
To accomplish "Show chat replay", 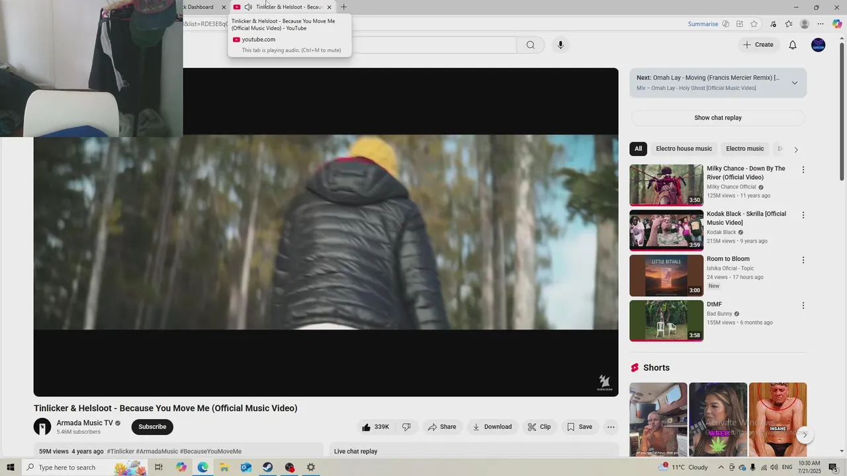I will click(718, 118).
